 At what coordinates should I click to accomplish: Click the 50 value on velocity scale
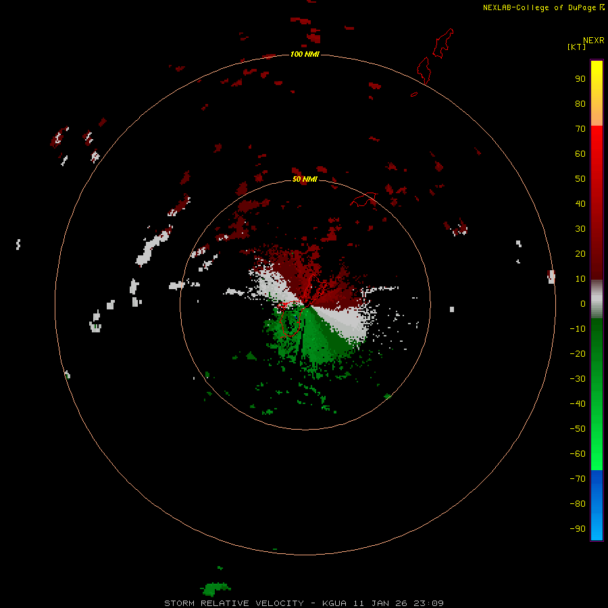pyautogui.click(x=580, y=179)
